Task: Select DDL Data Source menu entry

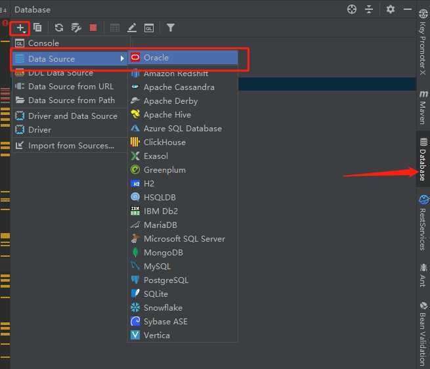Action: pos(70,73)
